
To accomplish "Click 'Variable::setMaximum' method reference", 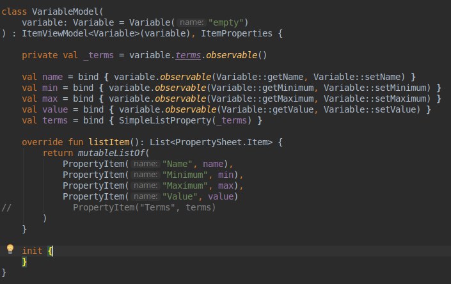I will click(375, 99).
